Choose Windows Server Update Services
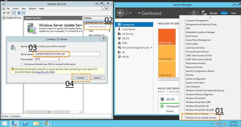The height and width of the screenshot is (127, 241). point(201,118)
